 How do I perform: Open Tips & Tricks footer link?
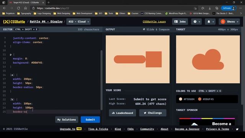tap(98, 129)
